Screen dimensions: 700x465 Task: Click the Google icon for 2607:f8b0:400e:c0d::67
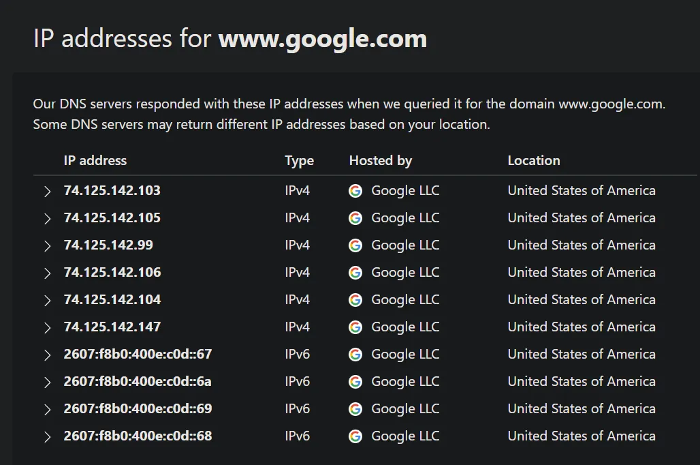355,355
